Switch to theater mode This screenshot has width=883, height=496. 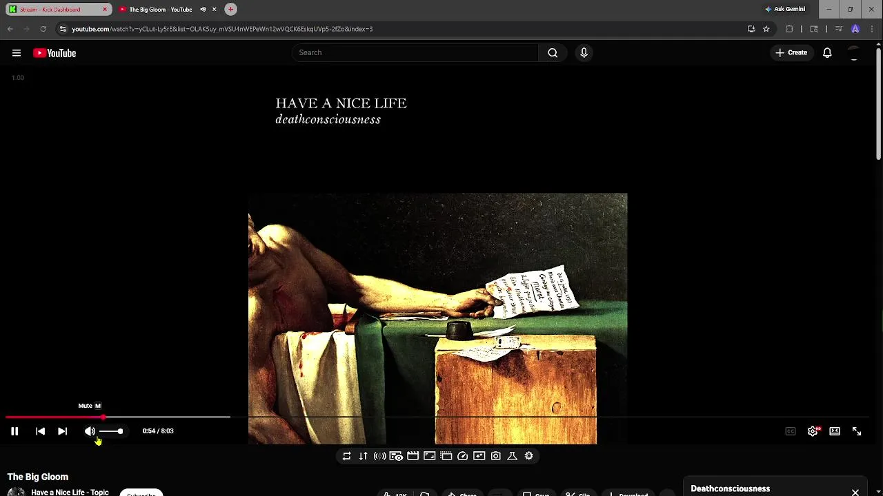coord(835,431)
